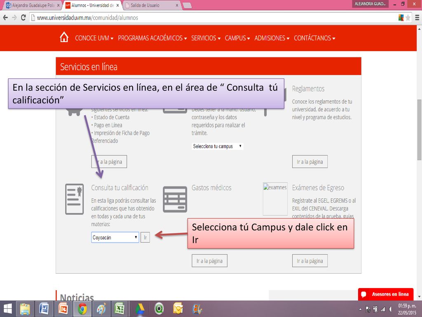The image size is (422, 317).
Task: Open the SERVICIOS menu
Action: tap(206, 38)
